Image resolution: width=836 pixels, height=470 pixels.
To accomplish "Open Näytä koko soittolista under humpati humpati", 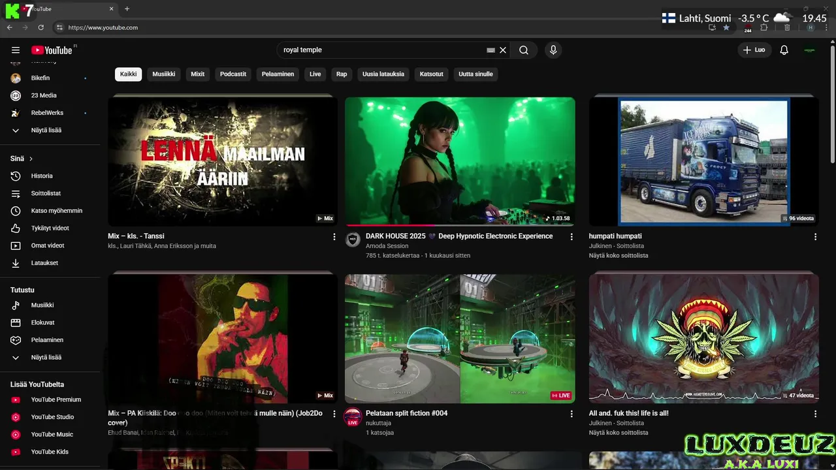I will click(619, 255).
